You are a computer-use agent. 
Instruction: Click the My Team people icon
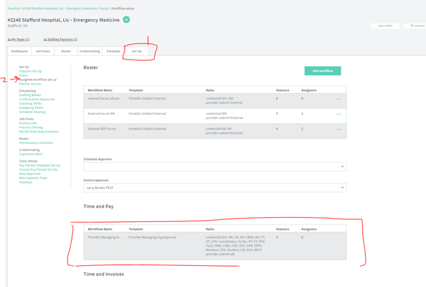click(x=9, y=40)
